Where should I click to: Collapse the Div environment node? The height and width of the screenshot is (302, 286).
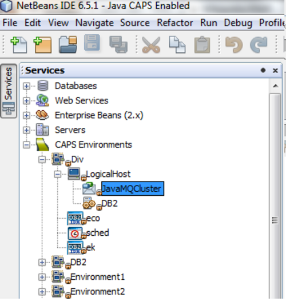click(42, 159)
